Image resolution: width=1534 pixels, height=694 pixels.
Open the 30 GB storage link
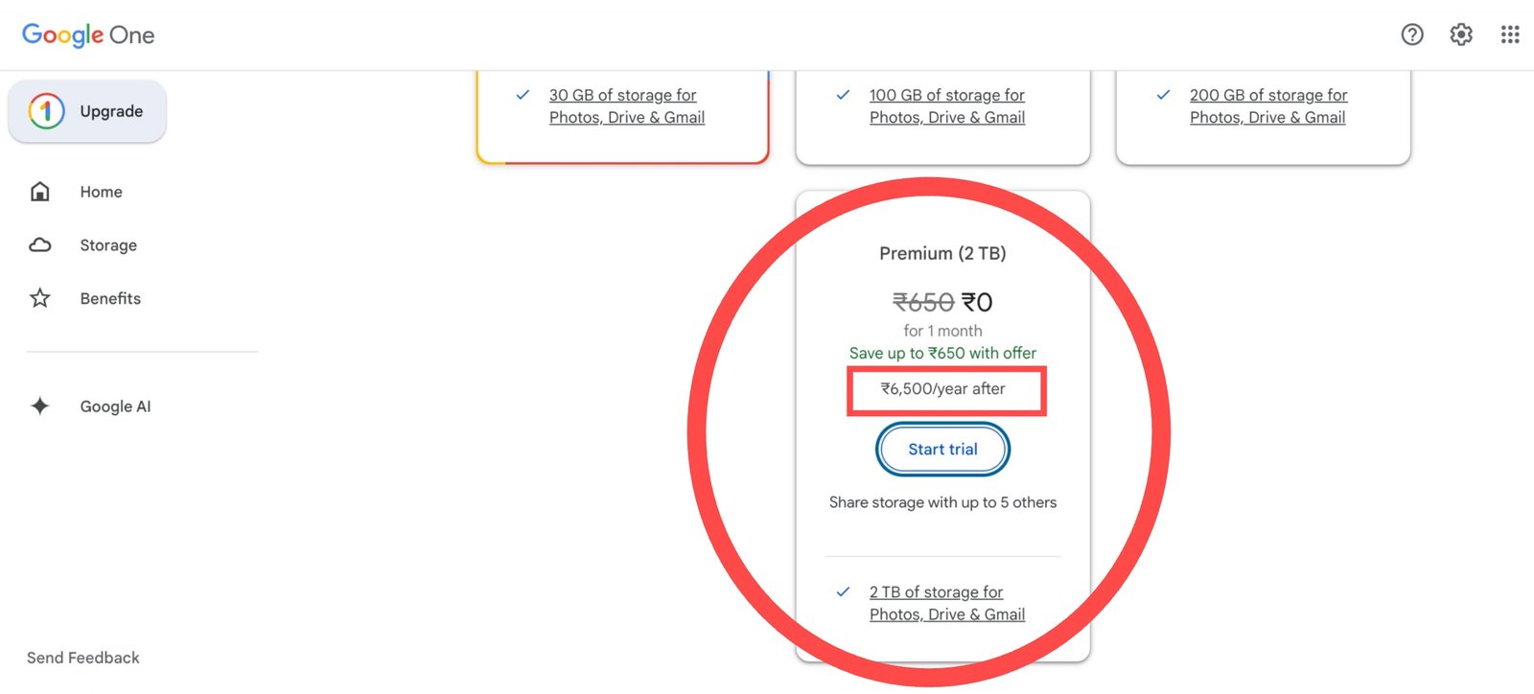coord(626,106)
